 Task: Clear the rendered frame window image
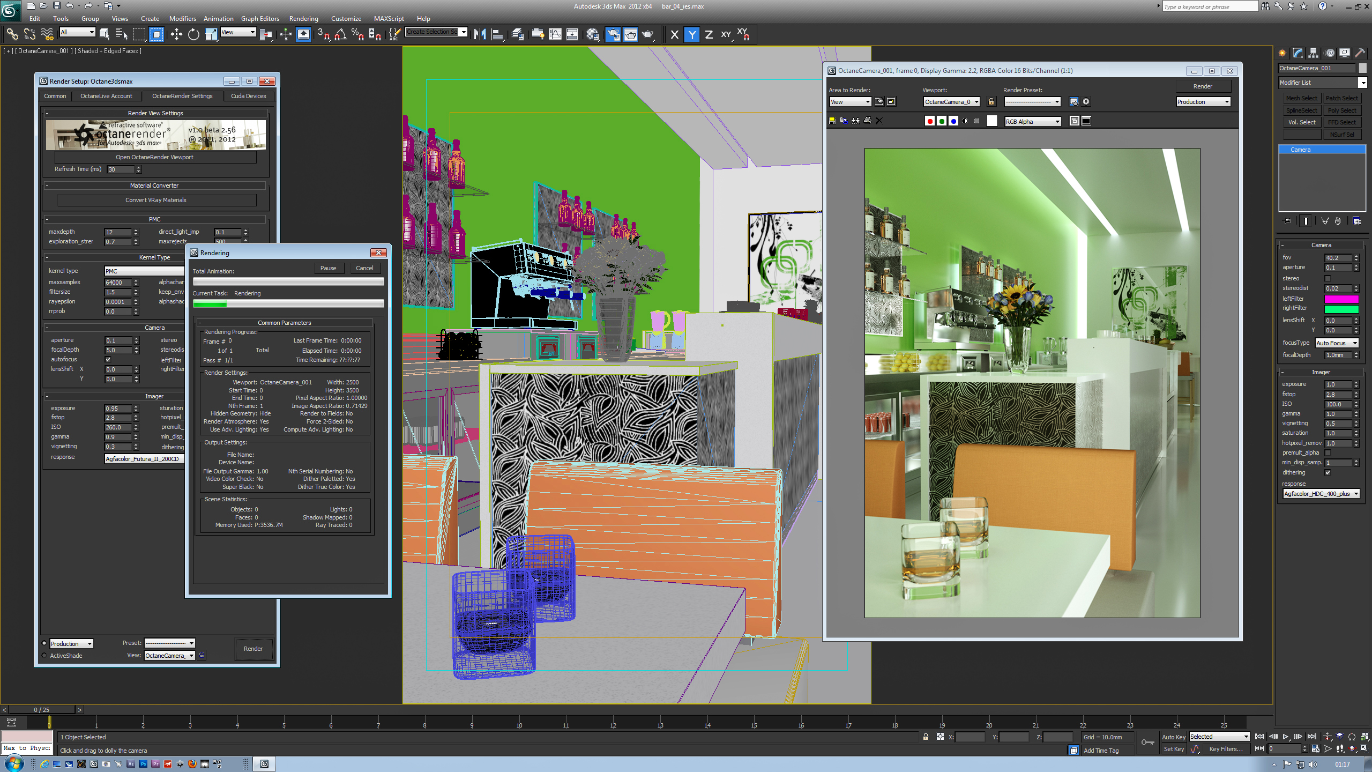[x=879, y=121]
